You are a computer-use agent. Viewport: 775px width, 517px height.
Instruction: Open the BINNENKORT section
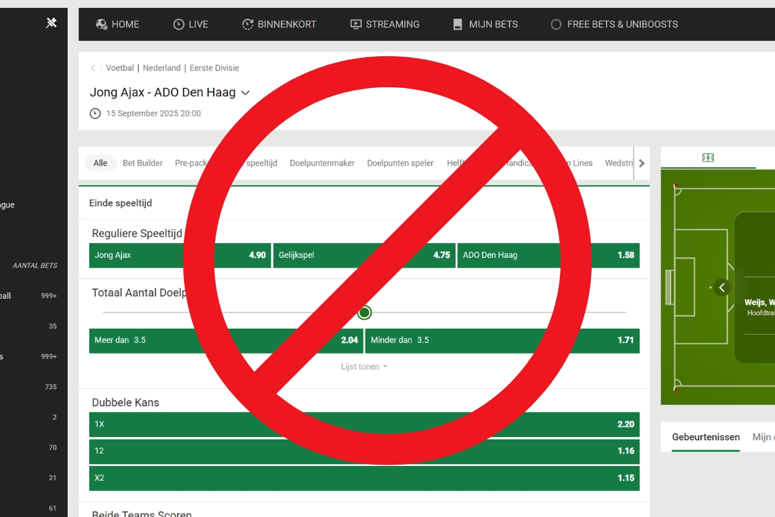(x=279, y=24)
